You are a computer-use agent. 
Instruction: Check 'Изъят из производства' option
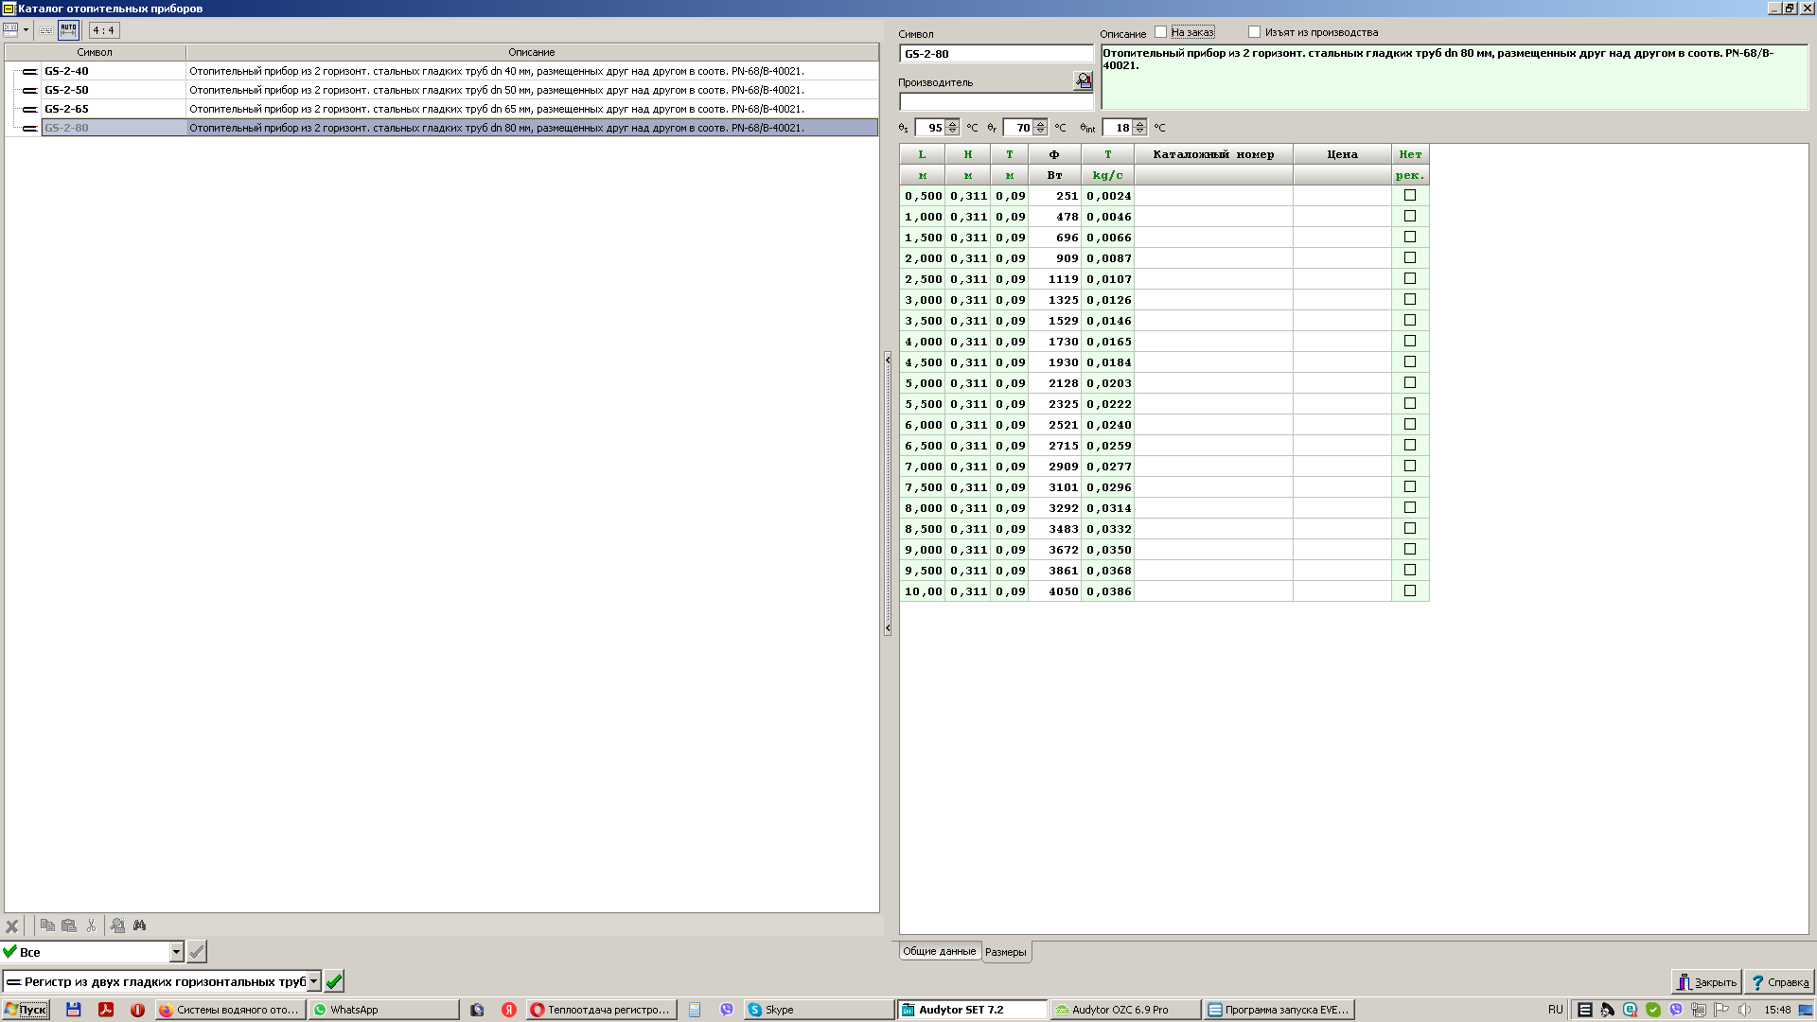click(1254, 32)
